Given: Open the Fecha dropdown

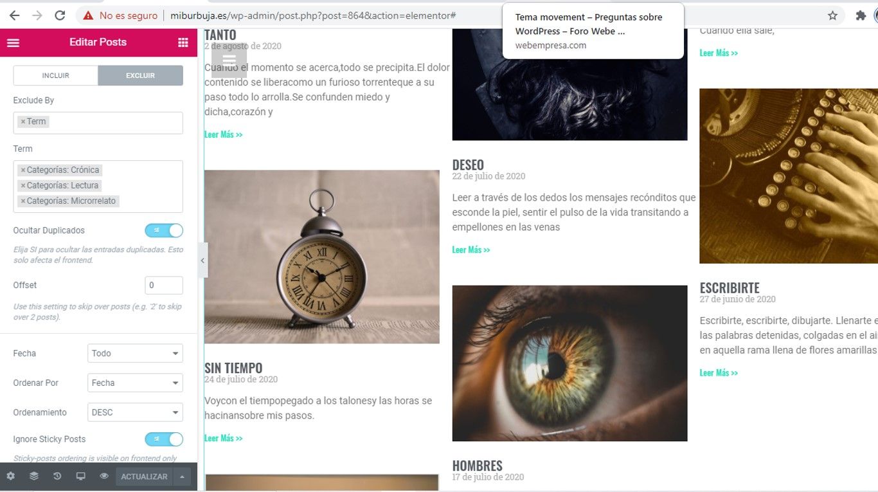Looking at the screenshot, I should (135, 353).
